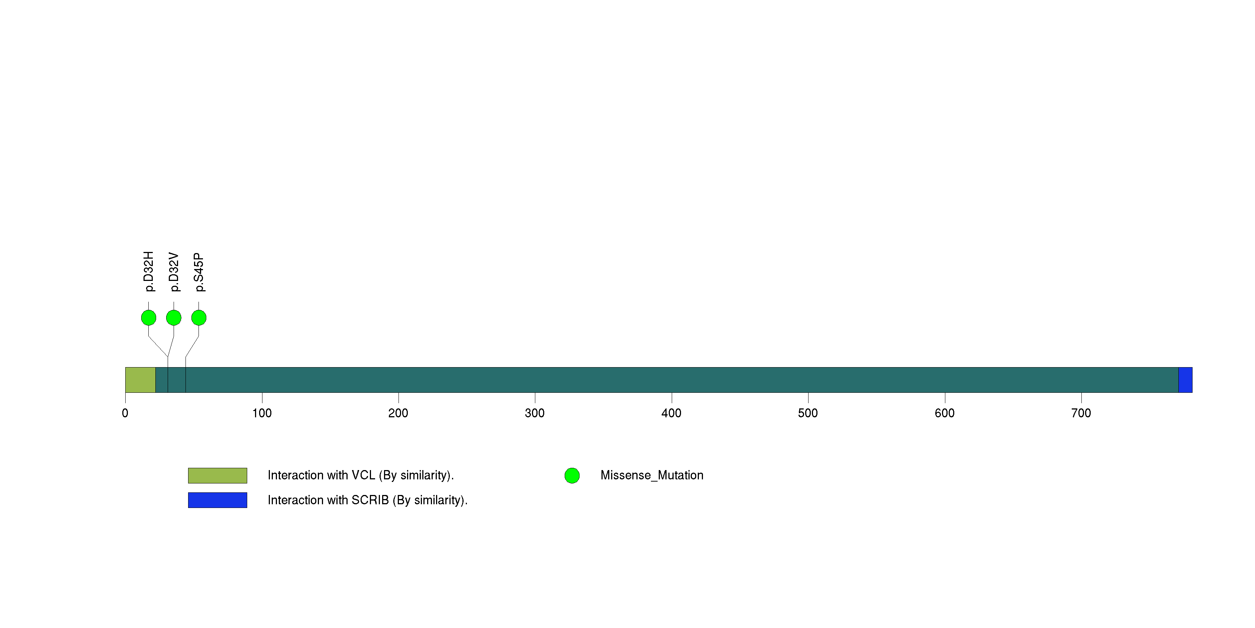Click axis tick label 0
1255x628 pixels.
[125, 413]
